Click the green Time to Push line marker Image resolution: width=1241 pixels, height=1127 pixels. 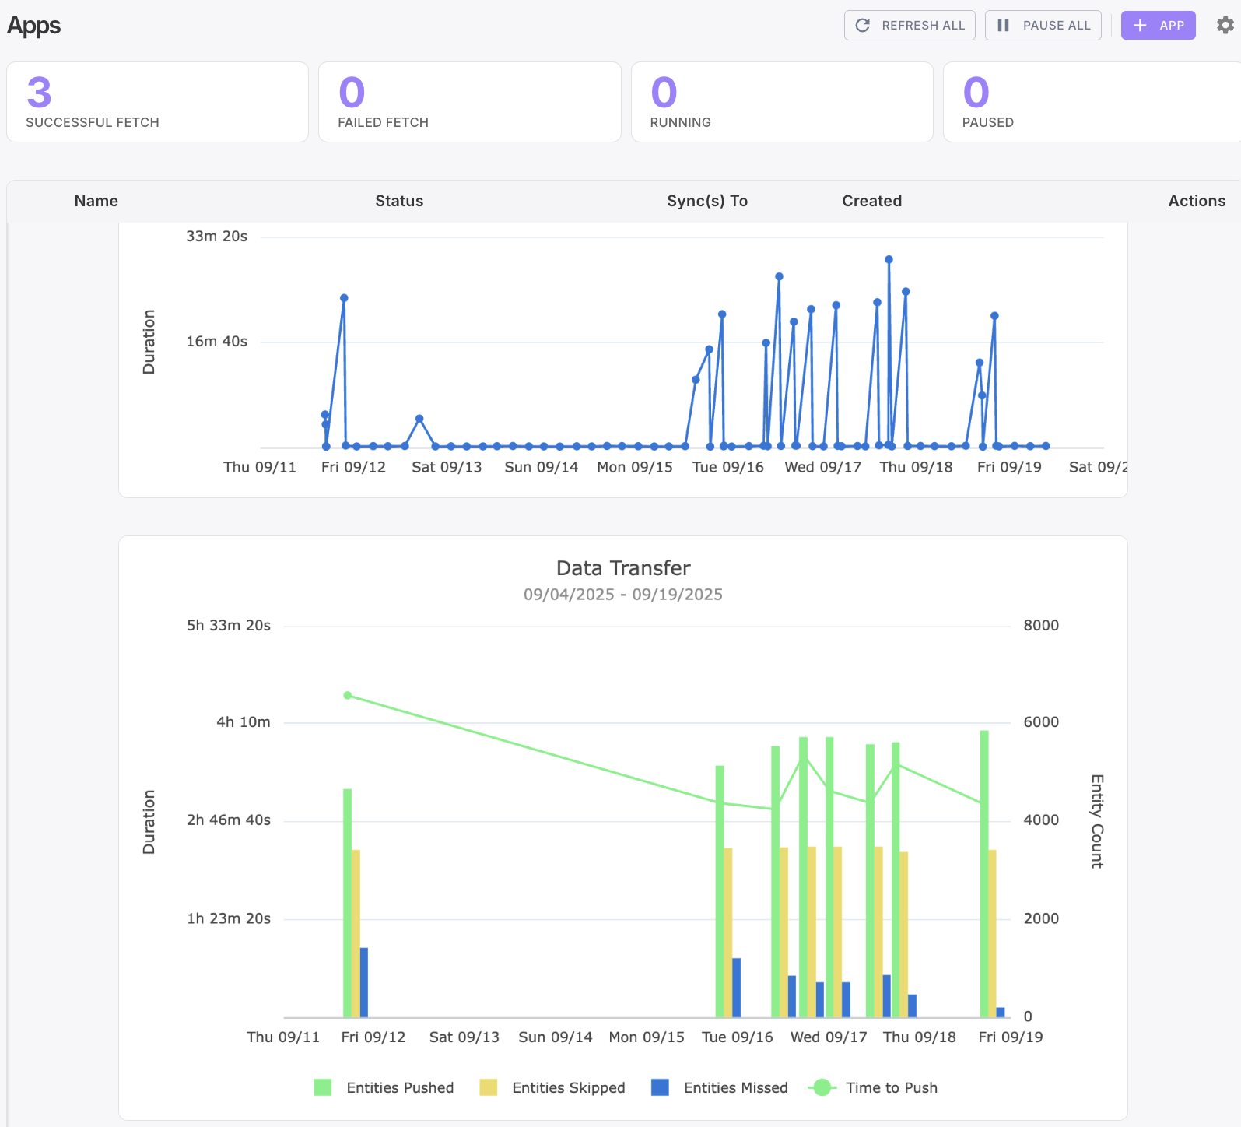(x=822, y=1087)
